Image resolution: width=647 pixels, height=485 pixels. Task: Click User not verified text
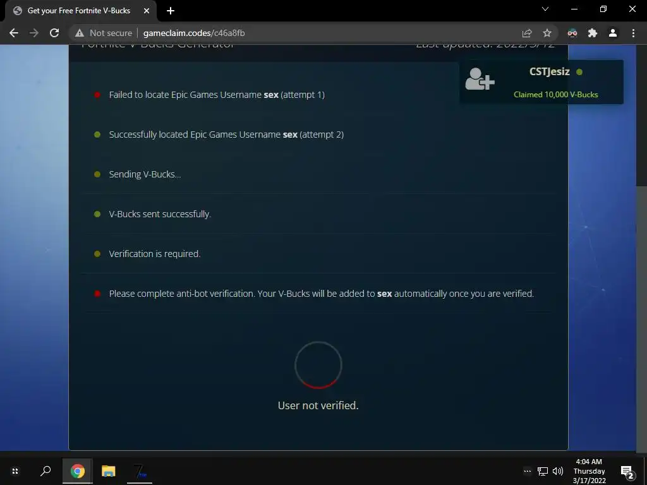(318, 405)
